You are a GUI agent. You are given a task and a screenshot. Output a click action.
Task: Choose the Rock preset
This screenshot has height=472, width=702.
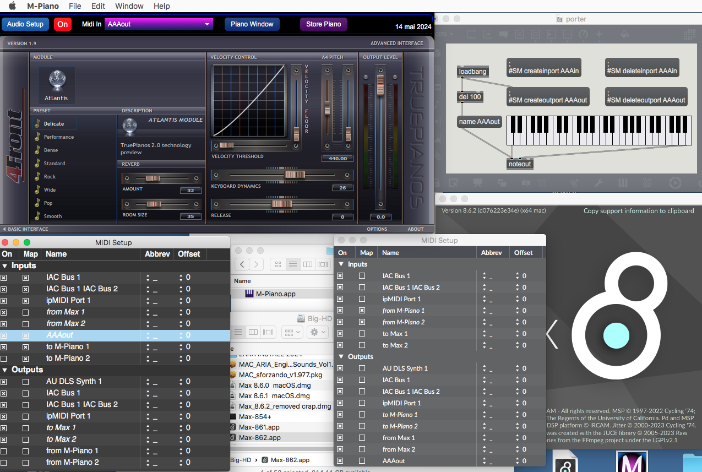50,177
